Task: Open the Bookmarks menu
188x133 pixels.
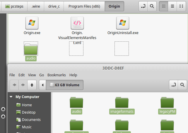Action: click(57, 75)
